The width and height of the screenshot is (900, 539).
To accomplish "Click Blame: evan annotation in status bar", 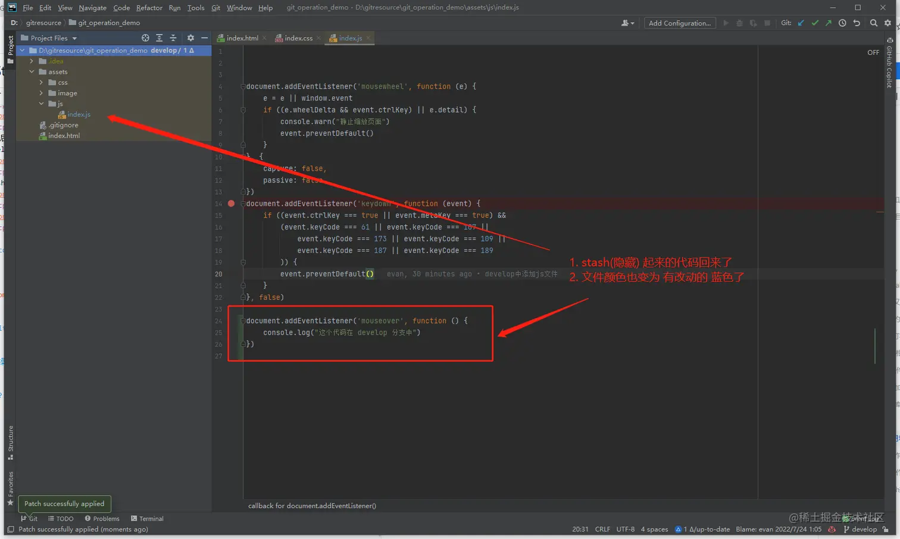I will coord(779,529).
